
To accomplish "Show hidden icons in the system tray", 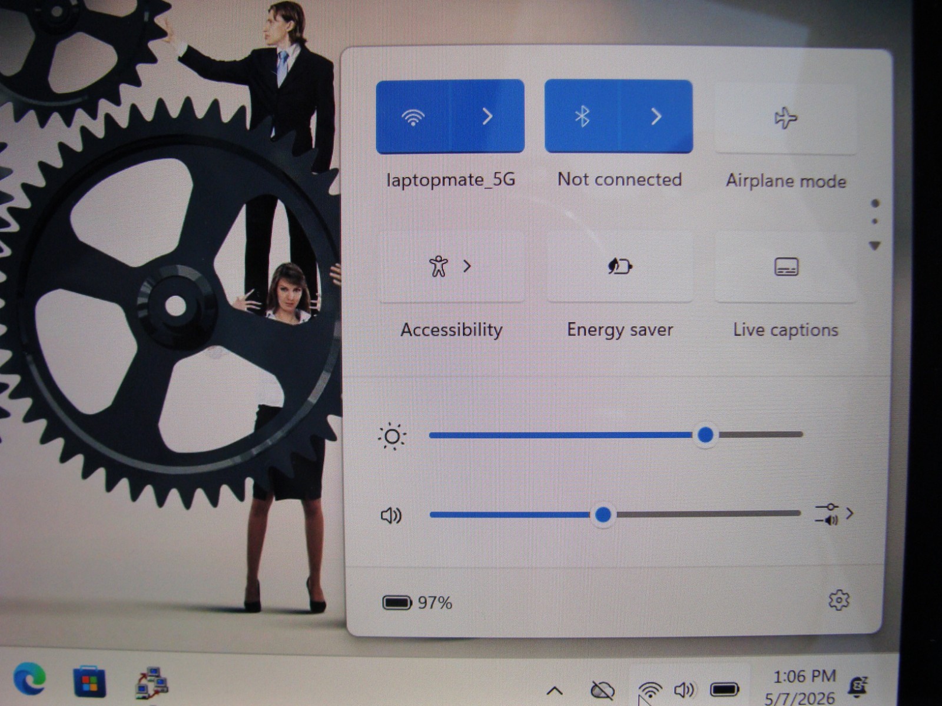I will (555, 690).
